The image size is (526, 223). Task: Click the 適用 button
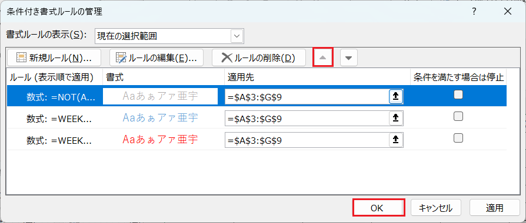click(494, 208)
